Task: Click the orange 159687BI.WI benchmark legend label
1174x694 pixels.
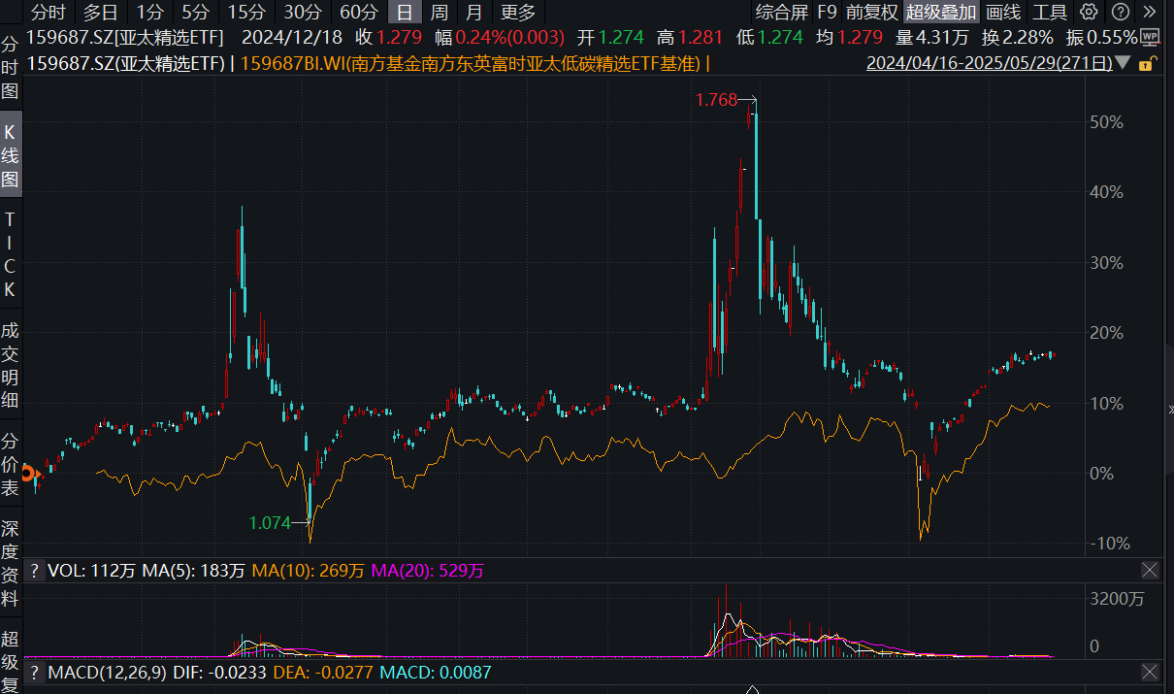Action: (x=471, y=63)
